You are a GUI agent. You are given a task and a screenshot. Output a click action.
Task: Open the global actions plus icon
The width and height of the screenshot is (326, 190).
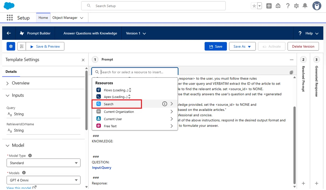[x=269, y=6]
